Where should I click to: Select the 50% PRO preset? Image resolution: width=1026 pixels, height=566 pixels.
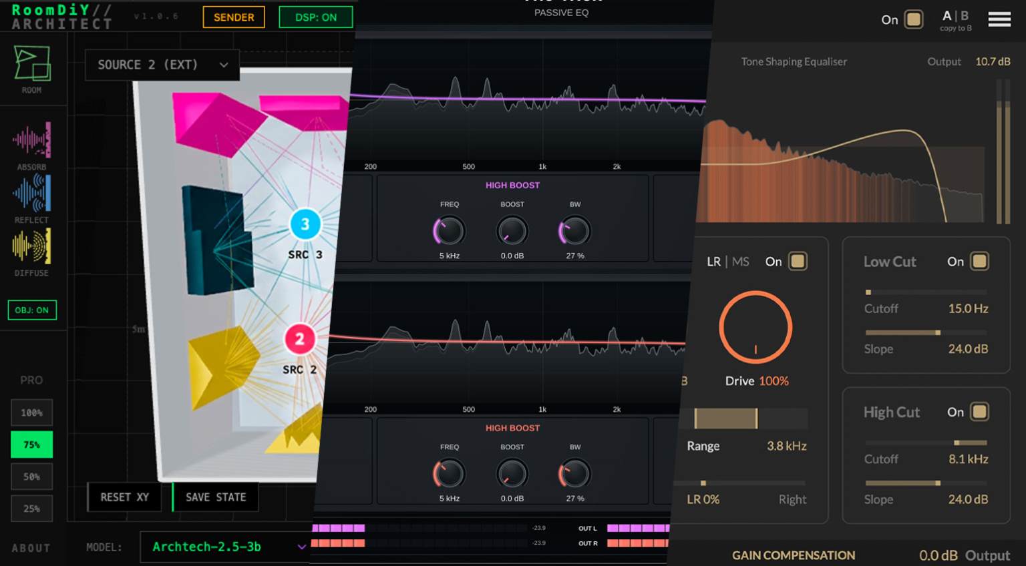tap(31, 477)
